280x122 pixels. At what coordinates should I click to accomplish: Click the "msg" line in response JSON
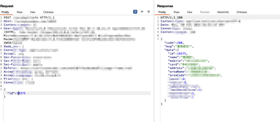pos(179,46)
